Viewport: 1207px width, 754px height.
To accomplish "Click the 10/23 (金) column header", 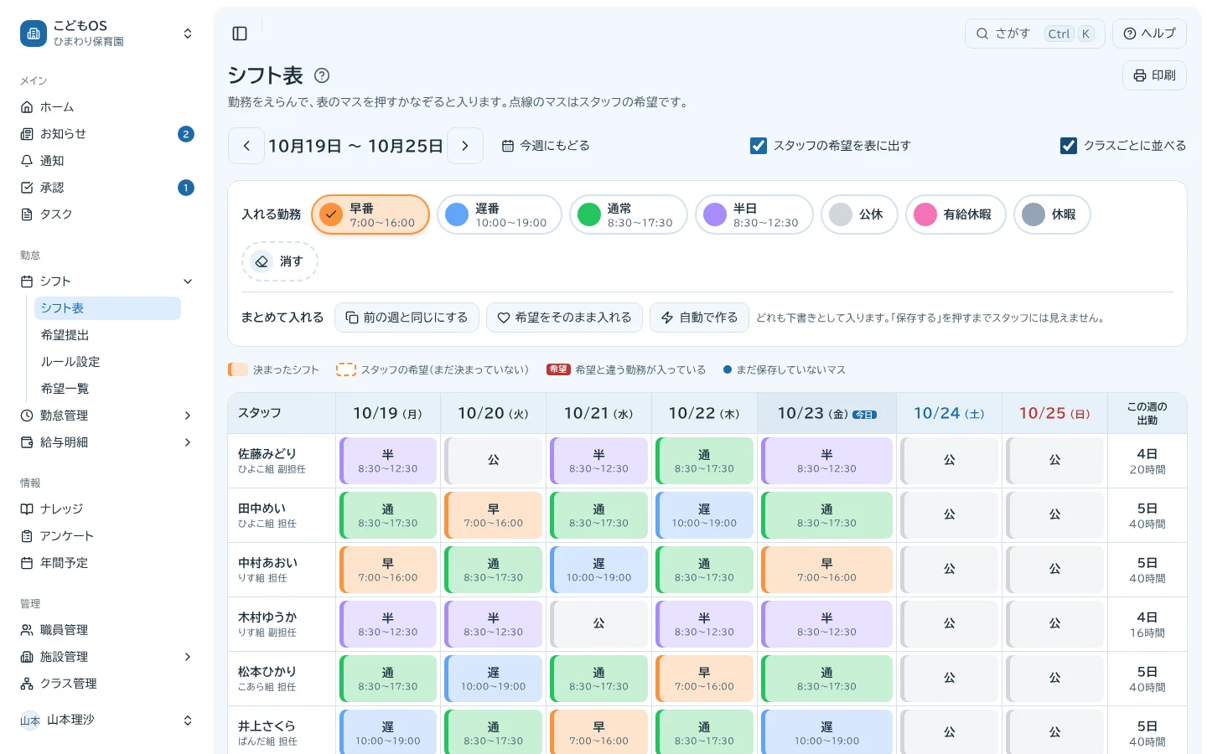I will click(826, 413).
